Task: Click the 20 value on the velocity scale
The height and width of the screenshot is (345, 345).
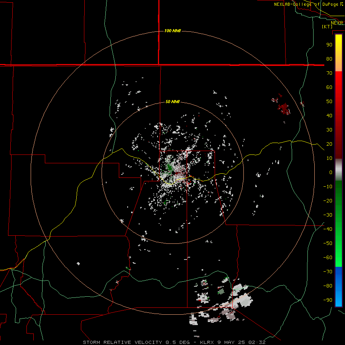Action: 329,144
